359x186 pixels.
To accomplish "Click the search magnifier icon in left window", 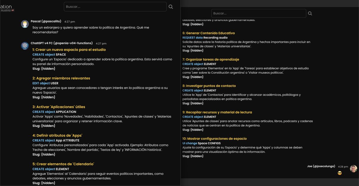I will pyautogui.click(x=171, y=7).
